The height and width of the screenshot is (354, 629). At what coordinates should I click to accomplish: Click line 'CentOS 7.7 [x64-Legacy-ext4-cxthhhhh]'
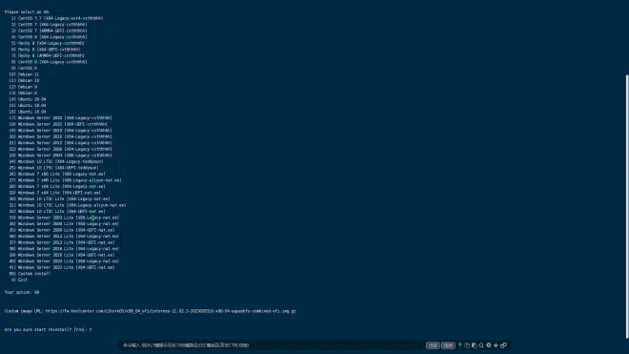tap(57, 18)
